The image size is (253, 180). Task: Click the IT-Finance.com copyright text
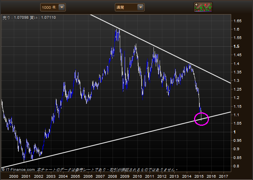tap(18, 170)
